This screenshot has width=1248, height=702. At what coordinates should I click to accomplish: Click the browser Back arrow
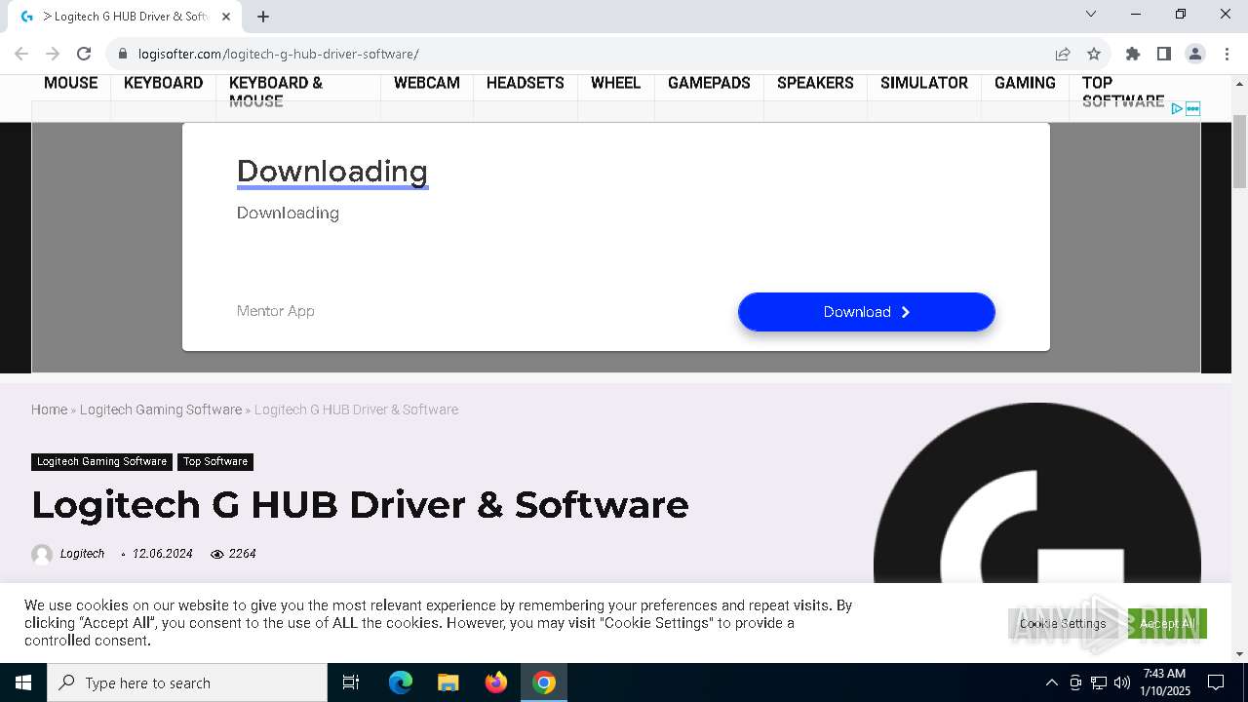pyautogui.click(x=21, y=54)
